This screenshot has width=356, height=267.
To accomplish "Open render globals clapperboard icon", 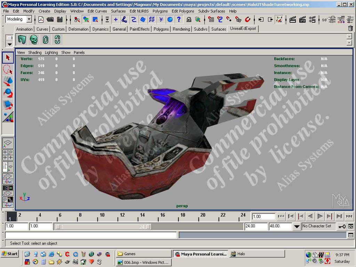I will click(312, 19).
